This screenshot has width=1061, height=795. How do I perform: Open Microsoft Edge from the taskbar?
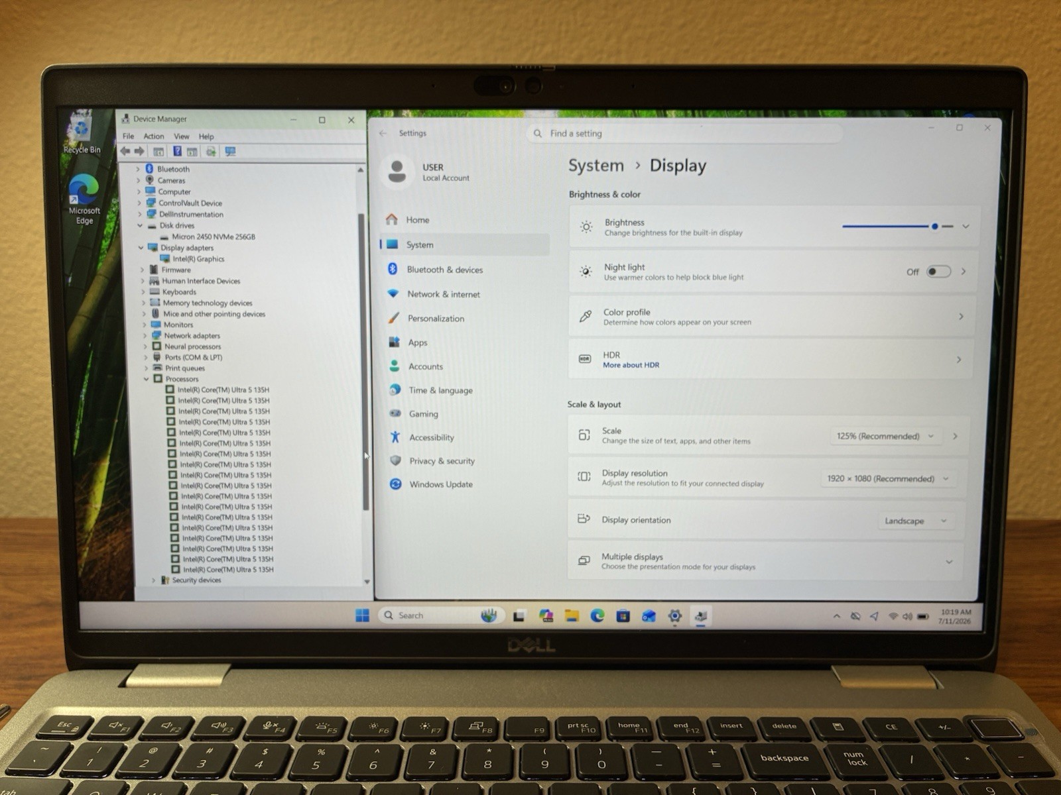click(x=597, y=616)
